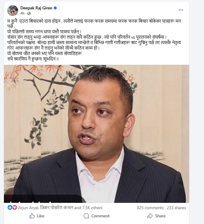The height and width of the screenshot is (224, 204).
Task: View the 233 shares list
Action: (176, 208)
